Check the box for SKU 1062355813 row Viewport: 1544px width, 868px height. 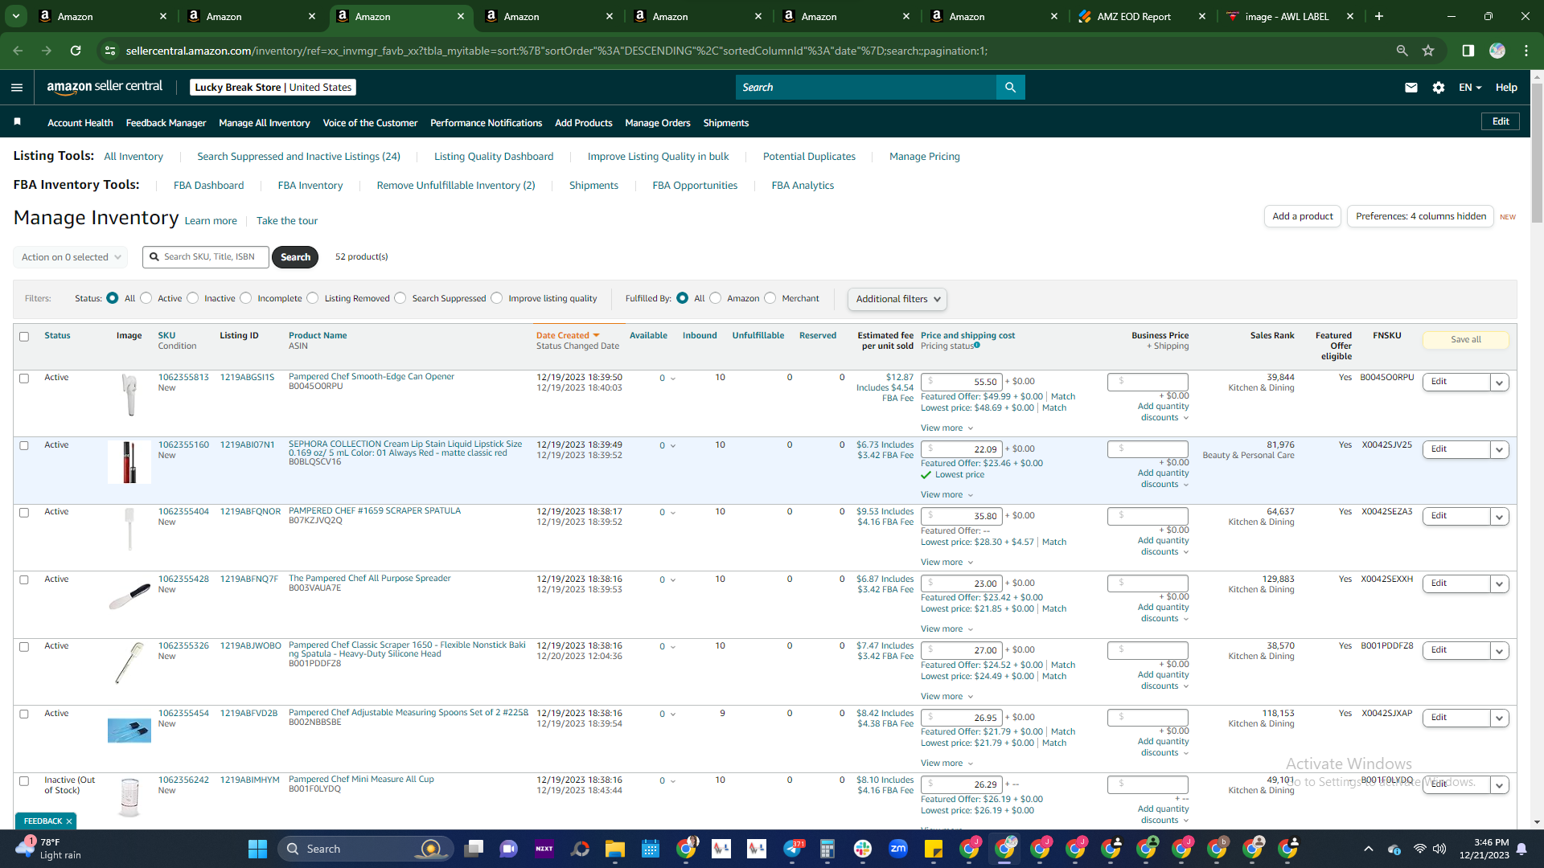point(24,379)
